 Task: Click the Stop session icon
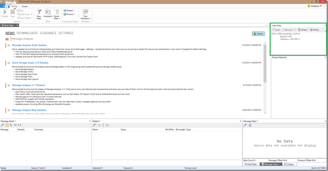(x=12, y=12)
